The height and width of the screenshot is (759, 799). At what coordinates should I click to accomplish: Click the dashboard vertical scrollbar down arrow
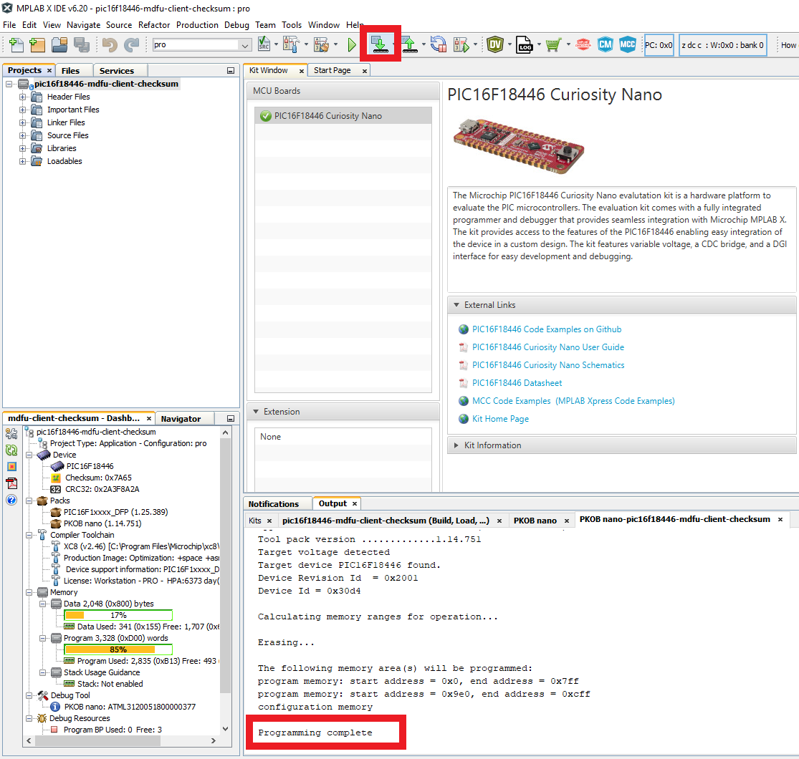[x=225, y=729]
